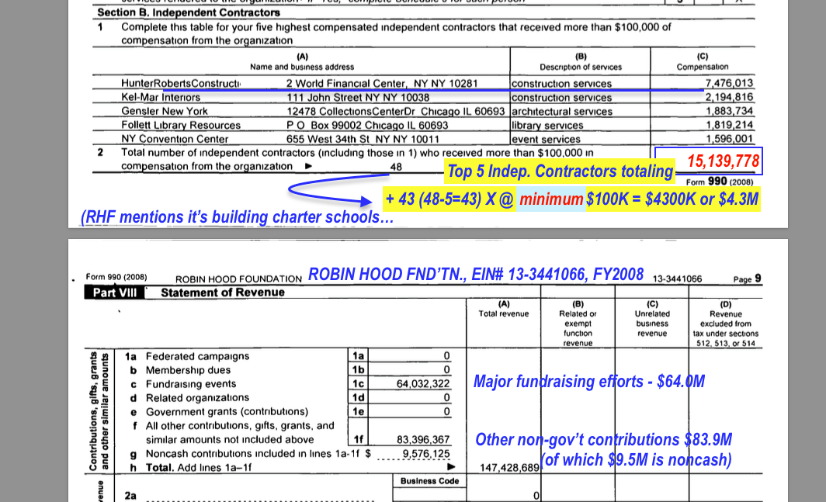Click the Major fundraising efforts blue annotation
The image size is (826, 502).
588,382
